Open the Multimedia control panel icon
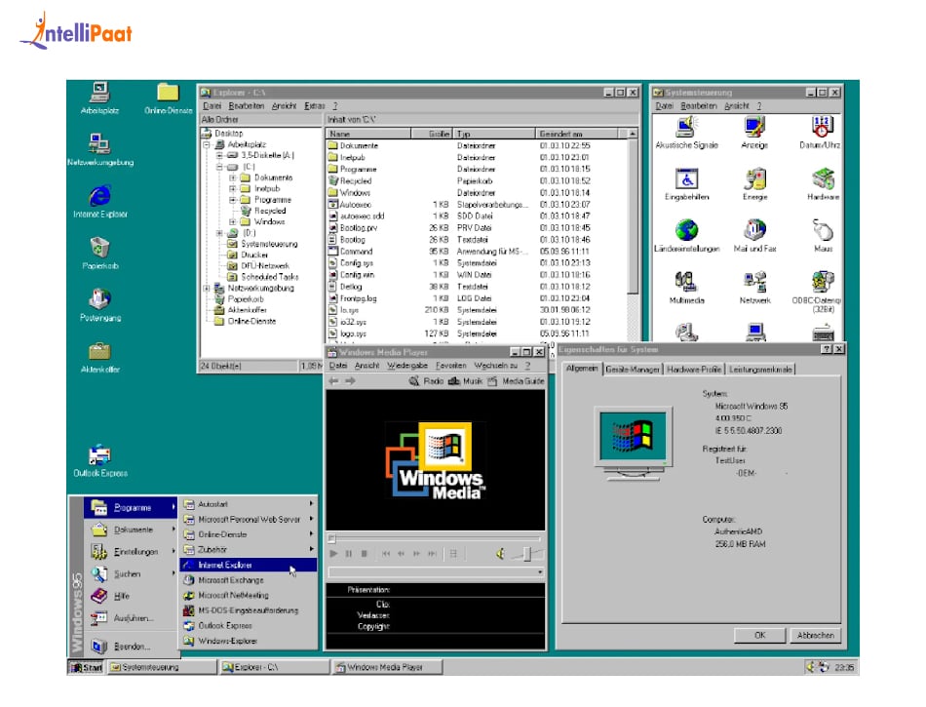 [x=686, y=289]
